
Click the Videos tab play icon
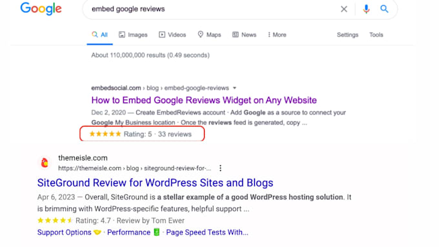pyautogui.click(x=162, y=35)
